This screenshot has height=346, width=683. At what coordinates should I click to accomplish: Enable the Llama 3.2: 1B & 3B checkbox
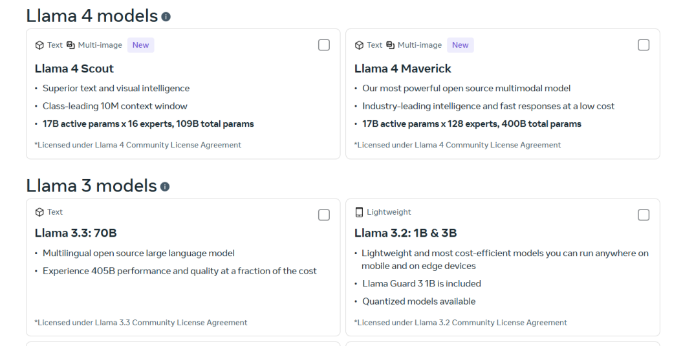[644, 215]
